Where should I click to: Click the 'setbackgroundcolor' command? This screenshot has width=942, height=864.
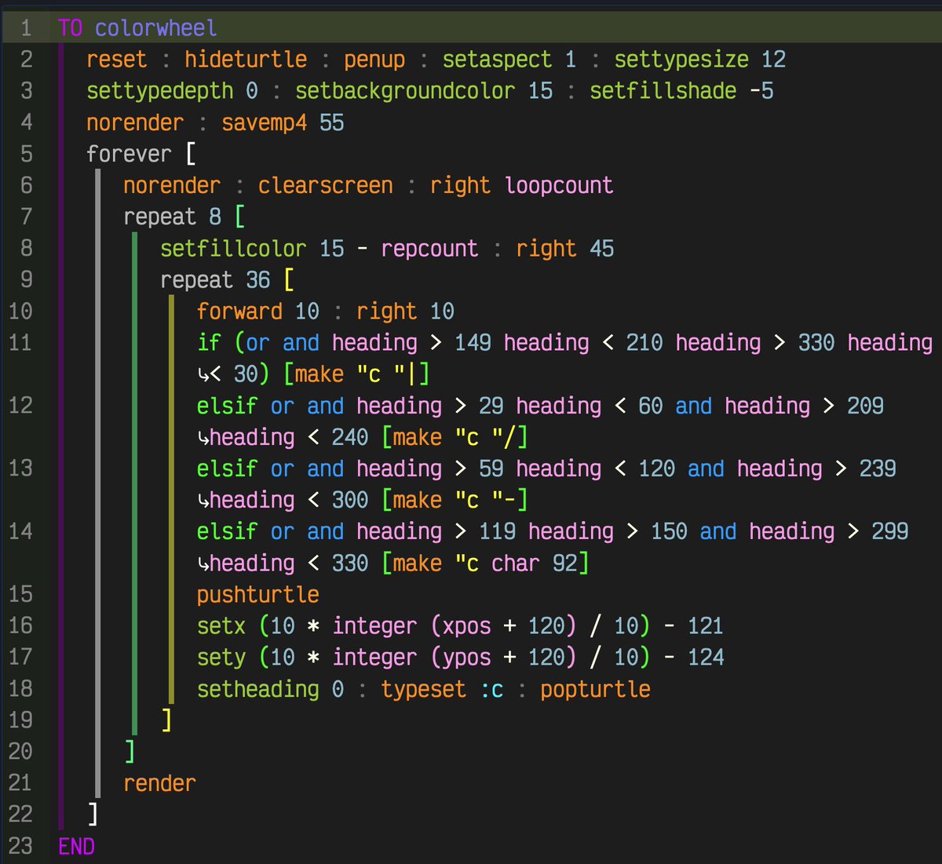coord(405,91)
